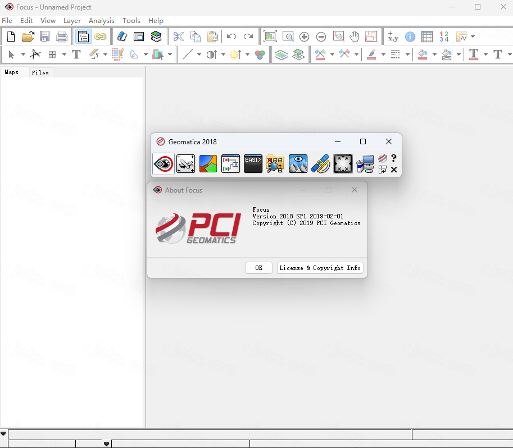This screenshot has height=448, width=513.
Task: Click the Modeler flowchart icon in Geomatica
Action: point(230,163)
